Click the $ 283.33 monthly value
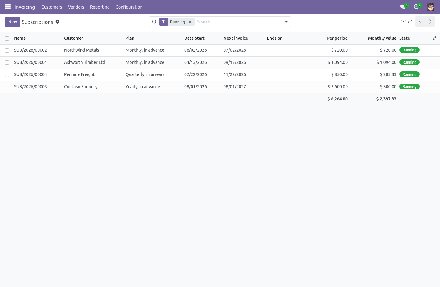This screenshot has width=440, height=287. (x=388, y=74)
